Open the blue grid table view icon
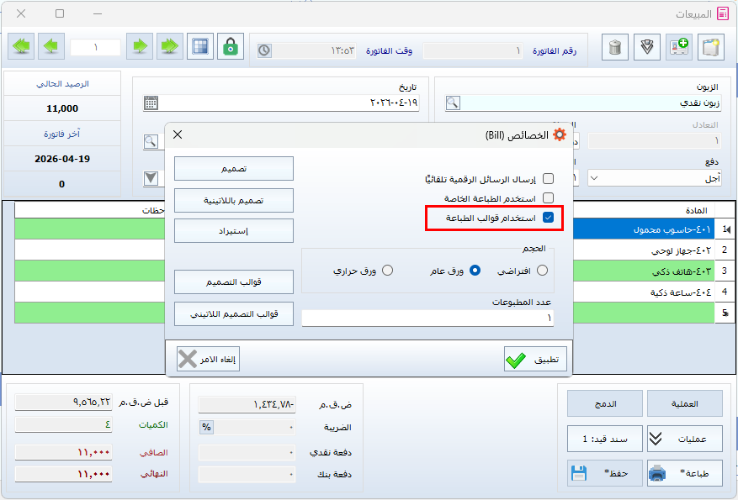738x500 pixels. click(199, 47)
